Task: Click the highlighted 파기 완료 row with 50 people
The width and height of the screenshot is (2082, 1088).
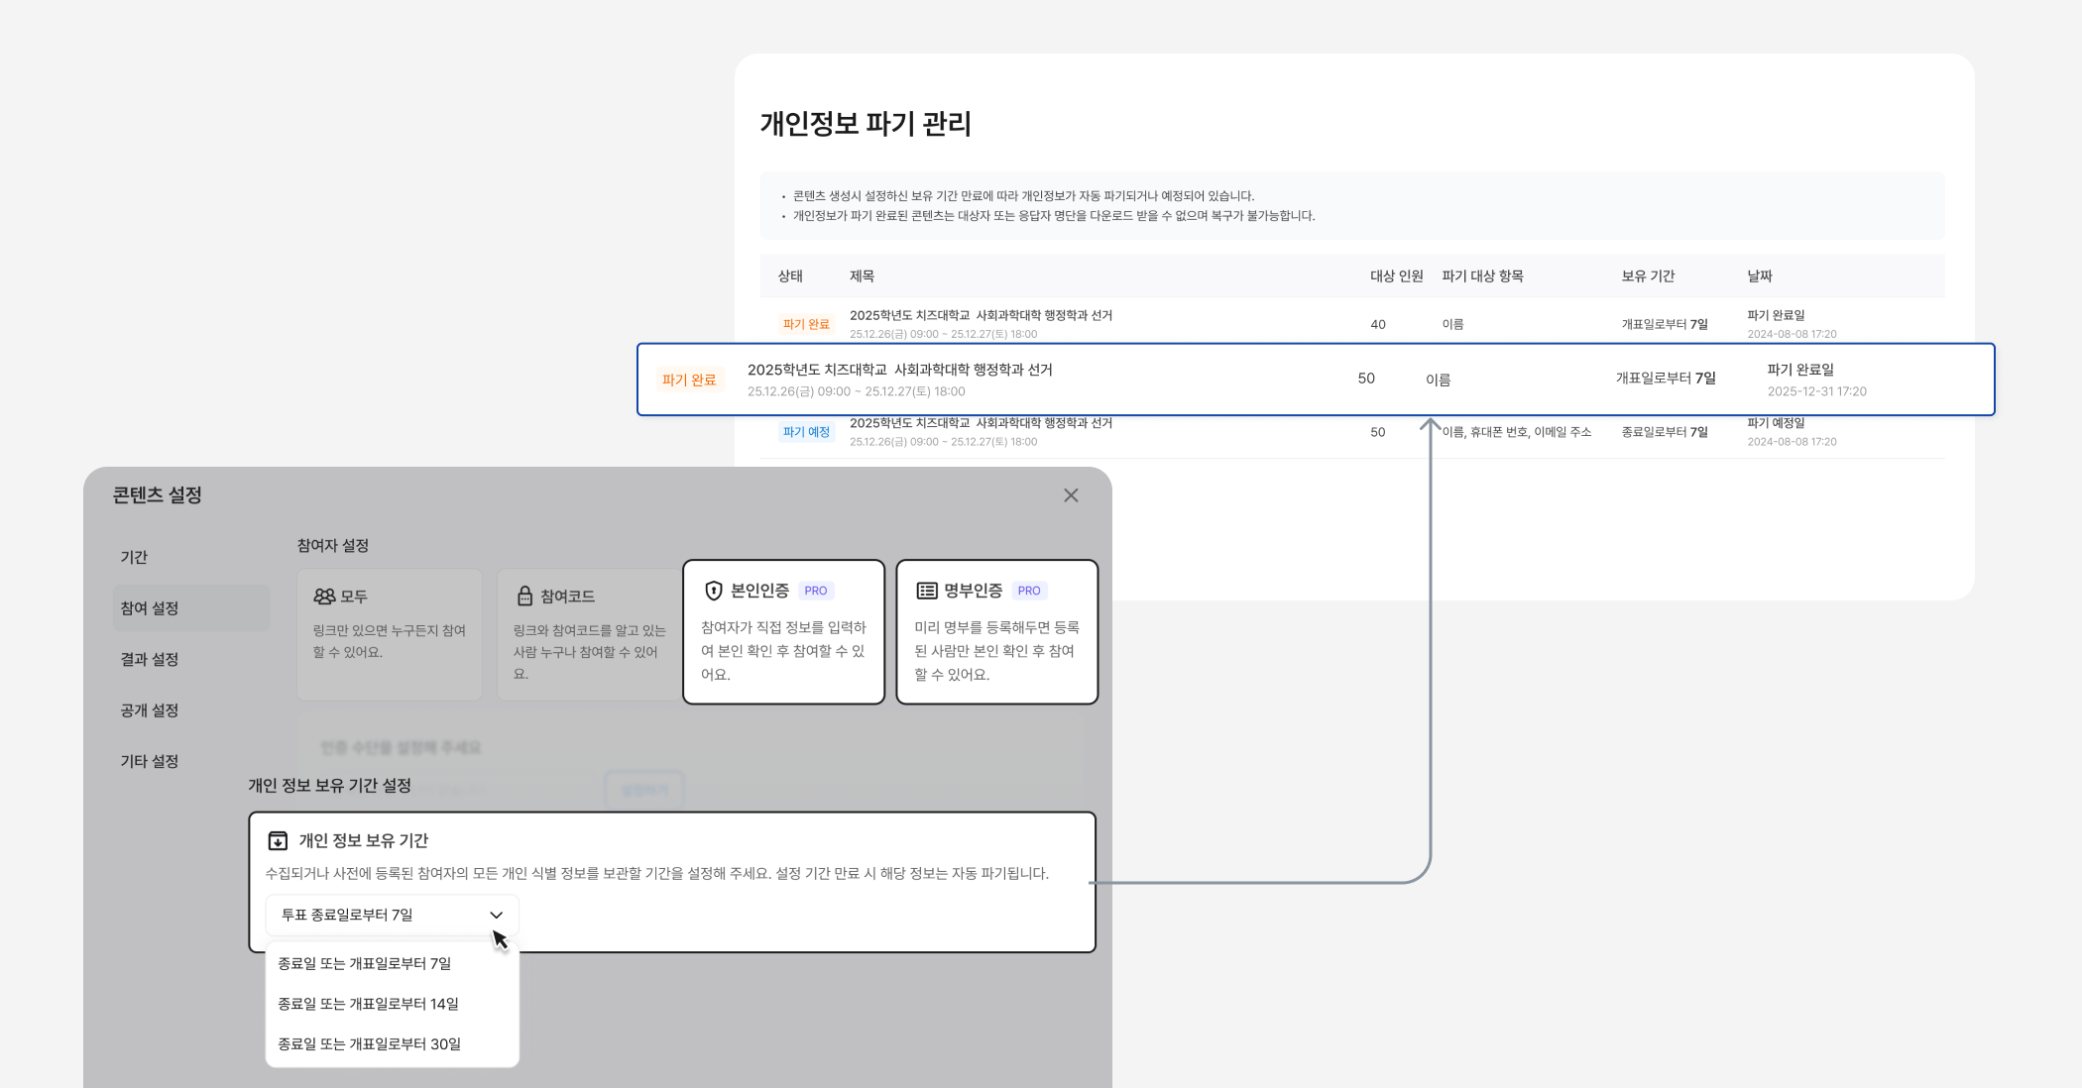Action: [1315, 380]
